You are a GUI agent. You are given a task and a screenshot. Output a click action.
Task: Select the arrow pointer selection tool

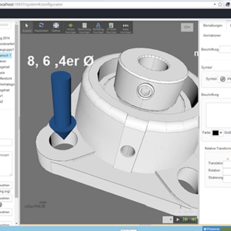27,27
